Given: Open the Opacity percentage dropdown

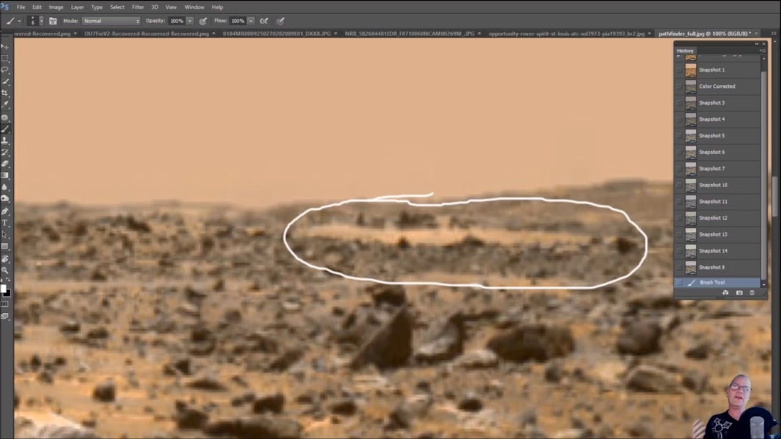Looking at the screenshot, I should (190, 20).
